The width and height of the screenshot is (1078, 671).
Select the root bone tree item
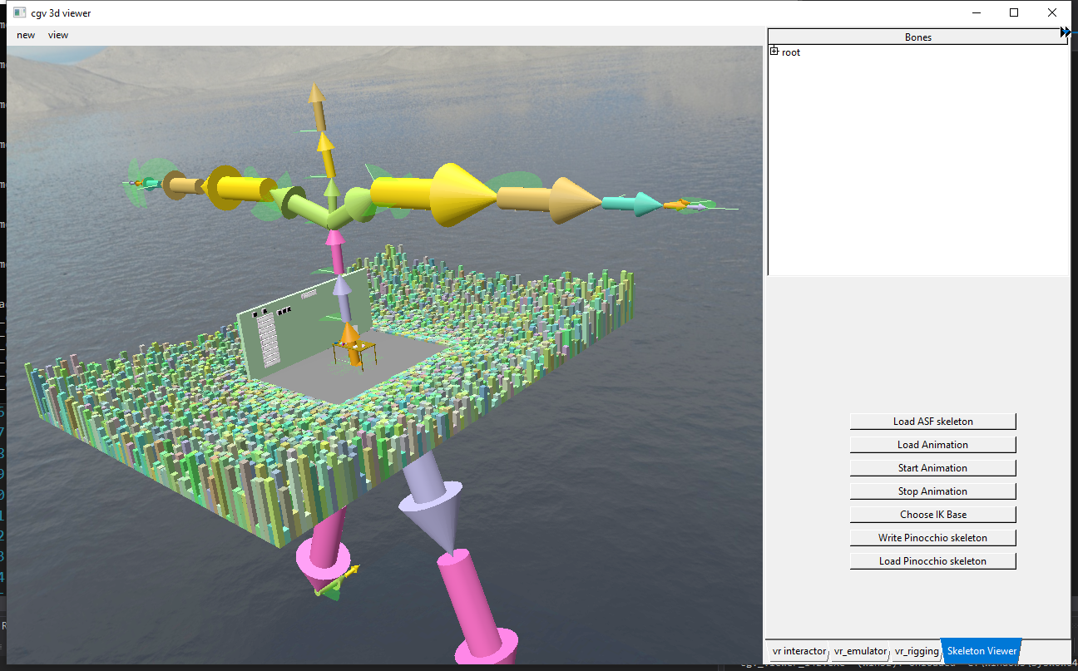coord(791,52)
